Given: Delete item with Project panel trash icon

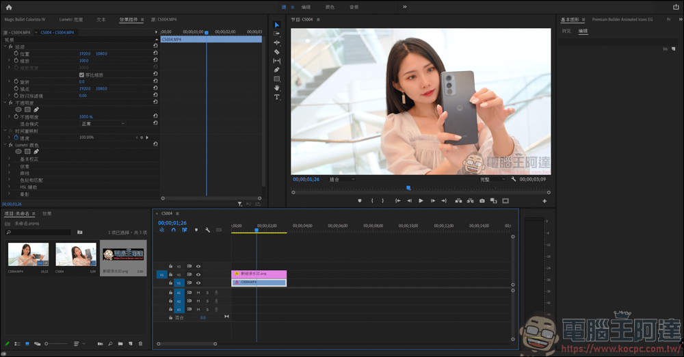Looking at the screenshot, I should pos(140,344).
